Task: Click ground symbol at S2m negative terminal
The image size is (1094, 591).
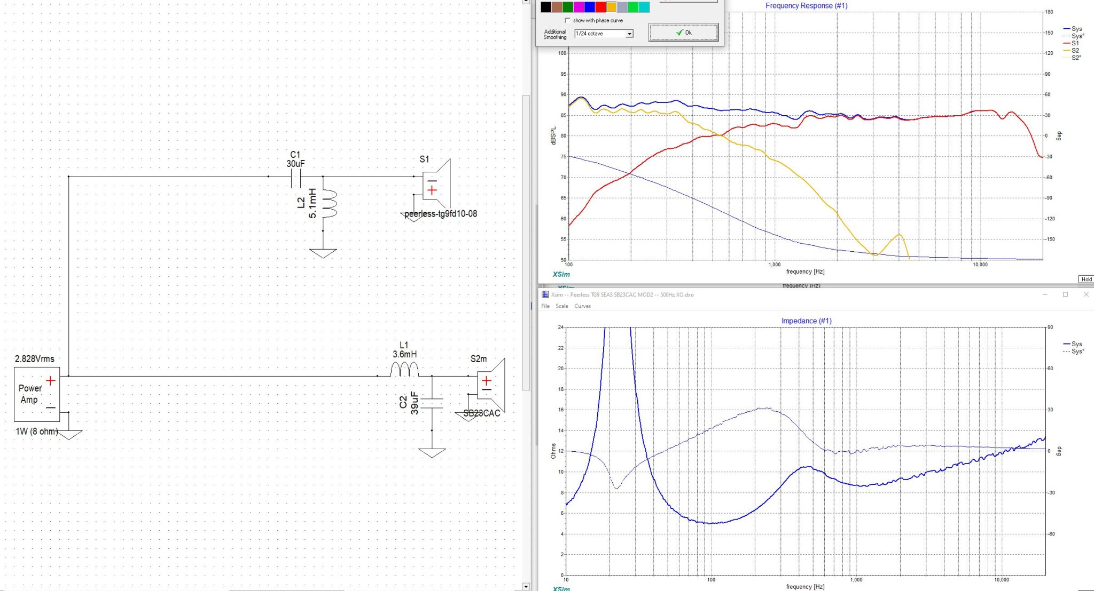Action: [x=468, y=416]
